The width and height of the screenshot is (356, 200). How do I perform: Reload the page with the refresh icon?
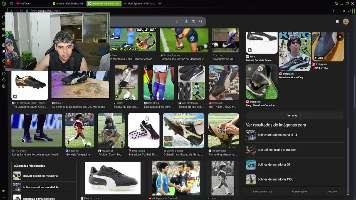[21, 11]
